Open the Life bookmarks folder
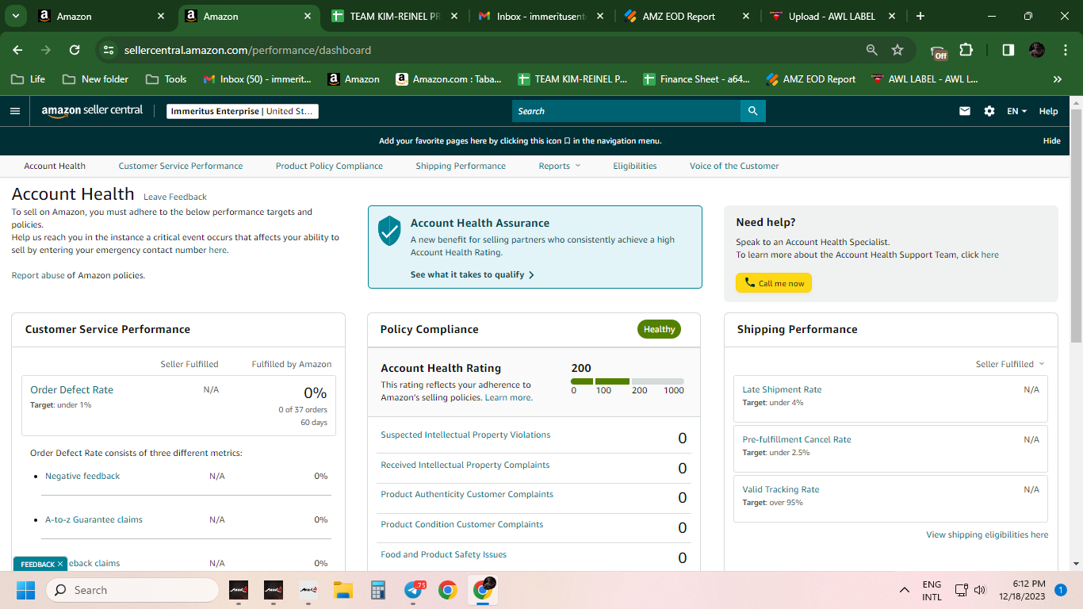 (28, 79)
